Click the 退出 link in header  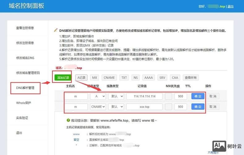point(231,6)
